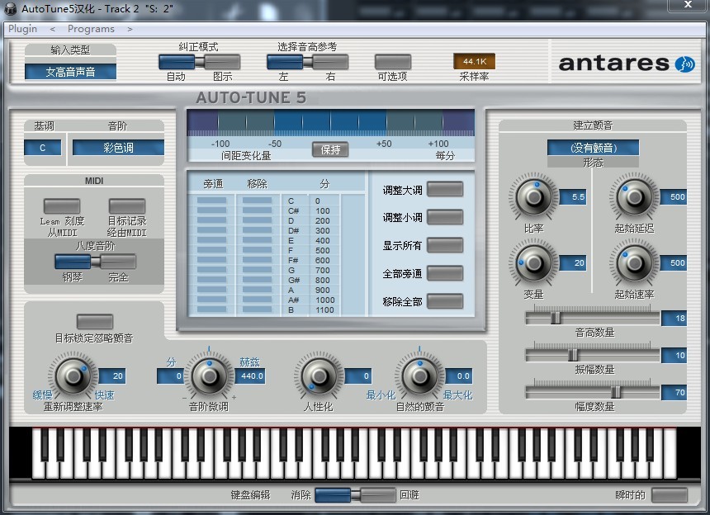
Task: Enable the 目标锁定忽略颤音 button
Action: tap(95, 322)
